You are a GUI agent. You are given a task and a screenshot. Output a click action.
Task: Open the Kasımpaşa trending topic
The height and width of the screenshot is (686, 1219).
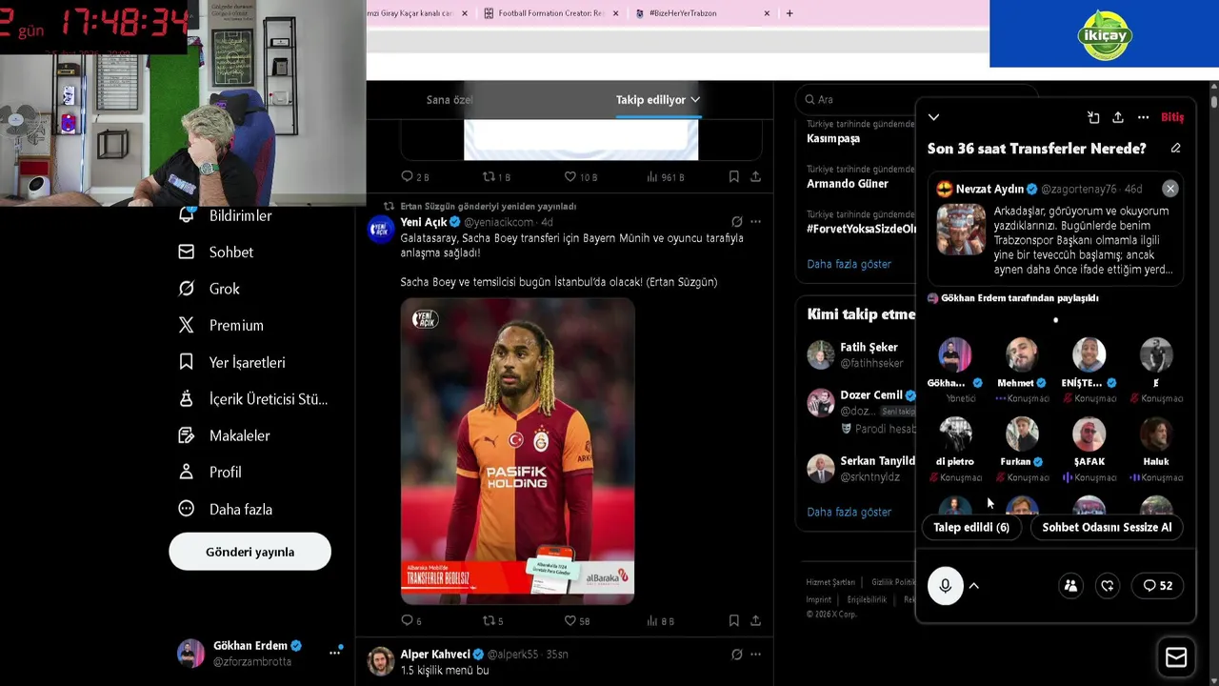click(833, 138)
